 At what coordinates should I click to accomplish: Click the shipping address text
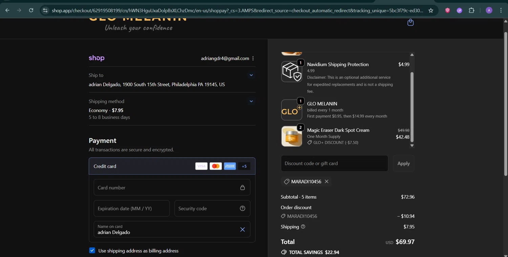[x=157, y=84]
